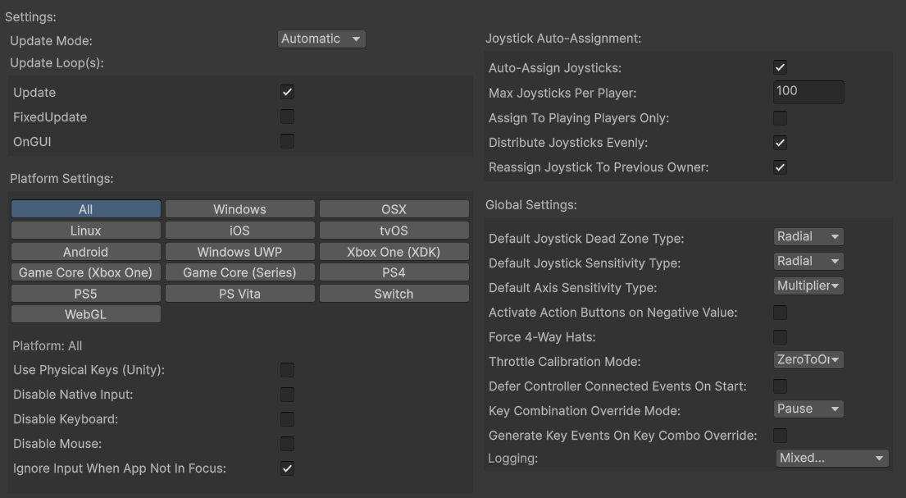Open Key Combination Override Mode dropdown

coord(808,409)
